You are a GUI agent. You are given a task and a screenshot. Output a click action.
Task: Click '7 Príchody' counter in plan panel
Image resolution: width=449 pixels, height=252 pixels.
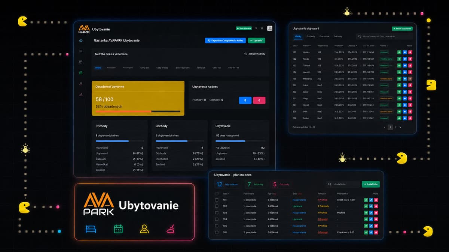coord(255,184)
